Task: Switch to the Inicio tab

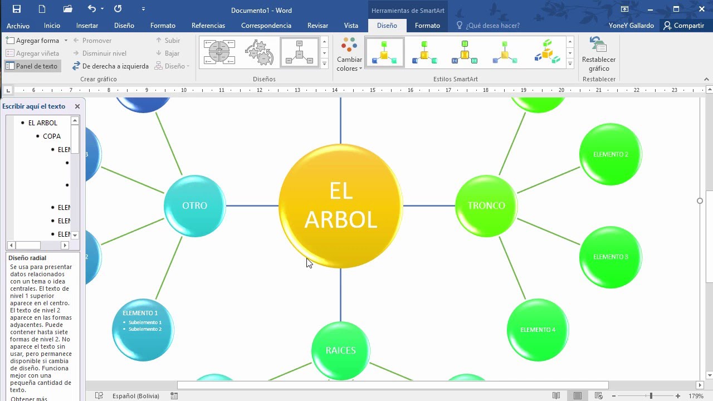Action: pos(52,26)
